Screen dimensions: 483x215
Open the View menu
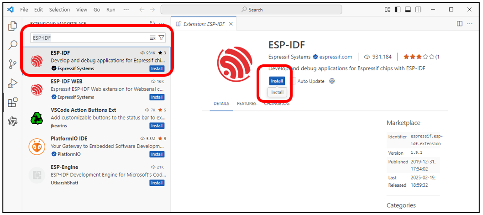[82, 10]
